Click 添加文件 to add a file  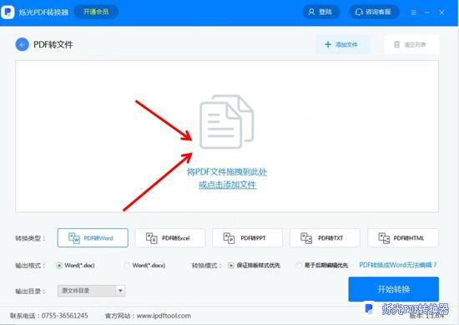click(x=342, y=44)
